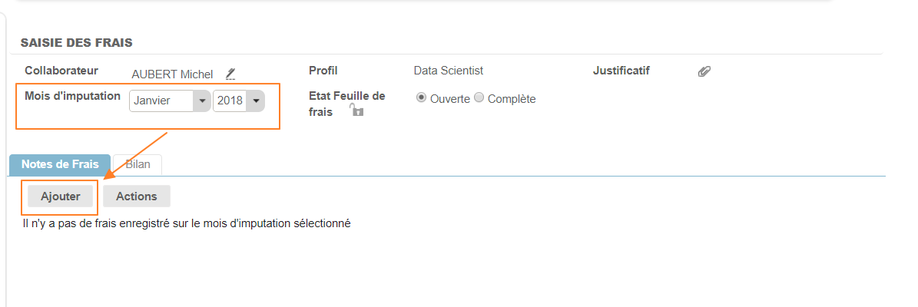
Task: Switch to the Notes de Frais tab
Action: point(60,164)
